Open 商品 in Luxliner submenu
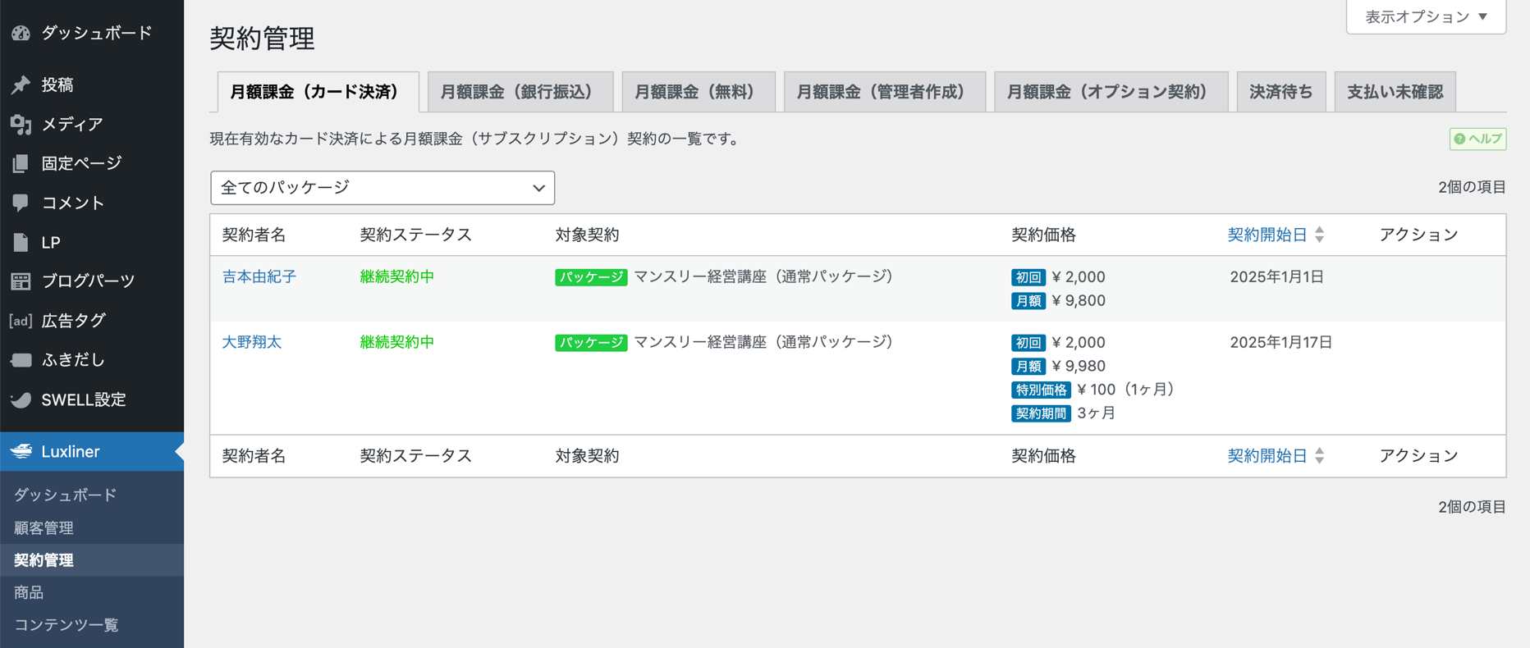 pyautogui.click(x=29, y=592)
